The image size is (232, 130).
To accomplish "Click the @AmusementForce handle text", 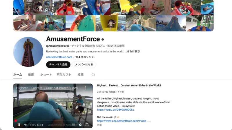I will (58, 46).
